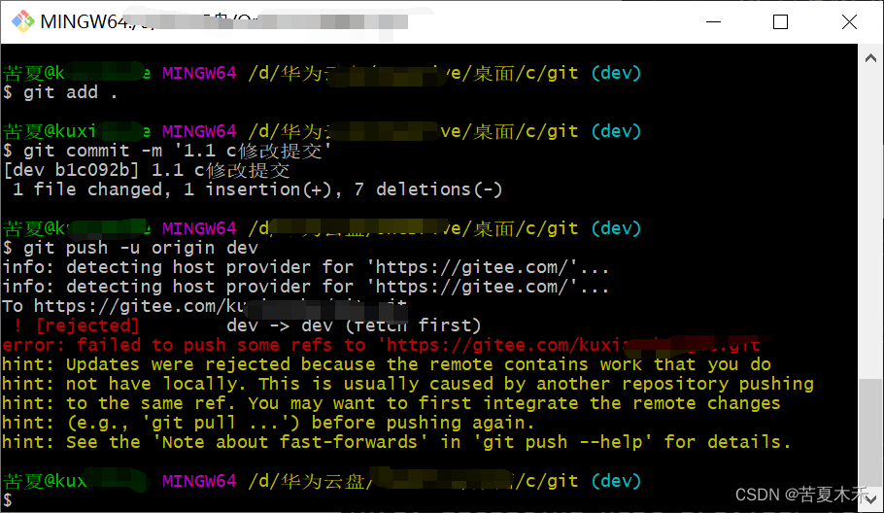The width and height of the screenshot is (884, 513).
Task: Click the git commit -m command line
Action: [167, 151]
